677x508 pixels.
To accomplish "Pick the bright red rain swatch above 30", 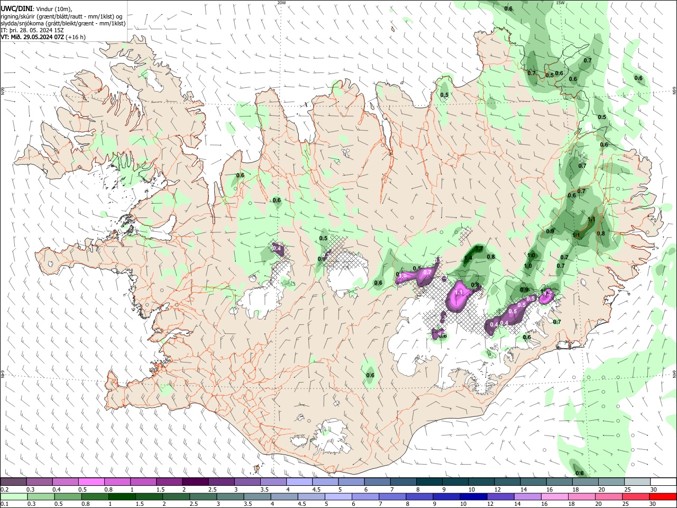I will click(x=663, y=496).
